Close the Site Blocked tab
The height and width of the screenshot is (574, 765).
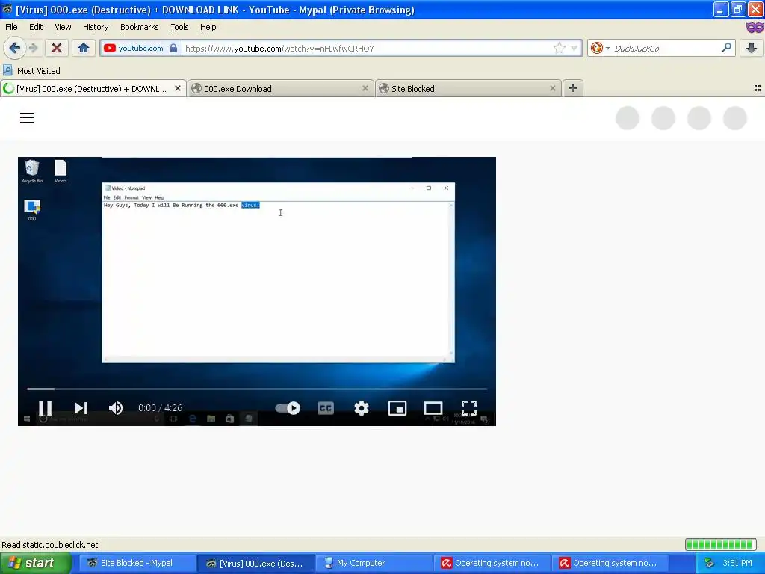pyautogui.click(x=552, y=88)
